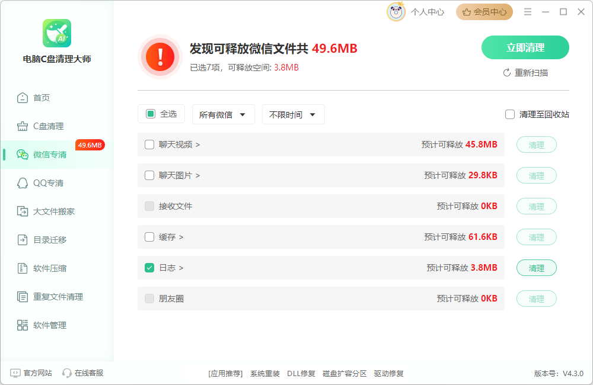The height and width of the screenshot is (385, 593).
Task: Click the 49.6MB badge on 微信专清
Action: (x=90, y=145)
